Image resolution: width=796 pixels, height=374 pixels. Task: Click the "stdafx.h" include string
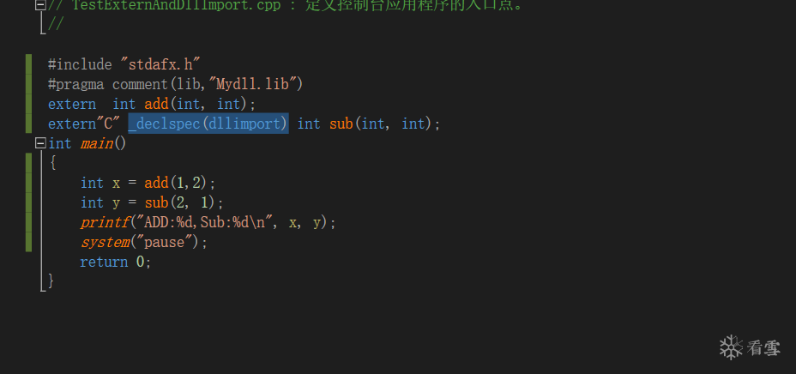[x=160, y=64]
